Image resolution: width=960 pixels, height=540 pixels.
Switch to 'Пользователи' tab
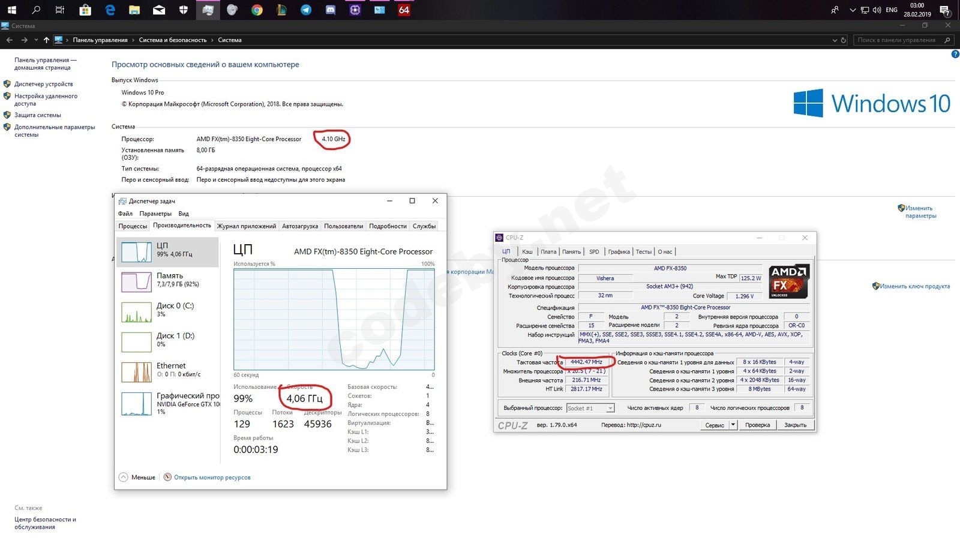(x=344, y=226)
